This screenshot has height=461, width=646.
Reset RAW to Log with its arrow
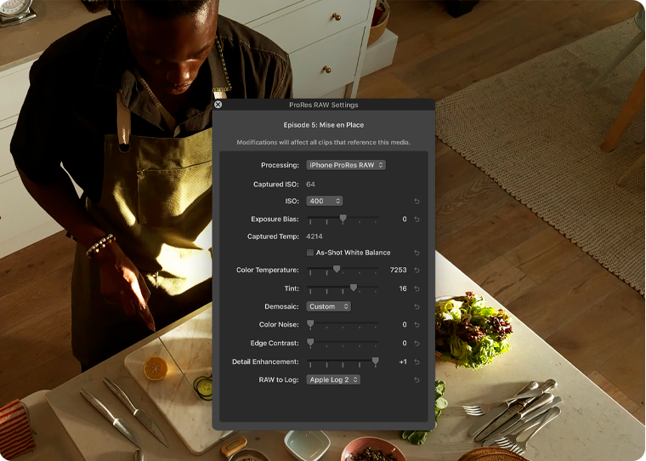(417, 380)
